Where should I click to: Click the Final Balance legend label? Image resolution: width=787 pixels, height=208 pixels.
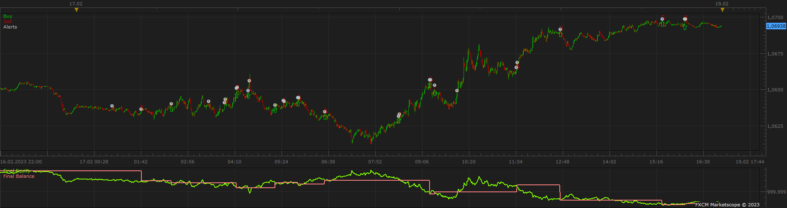click(19, 176)
